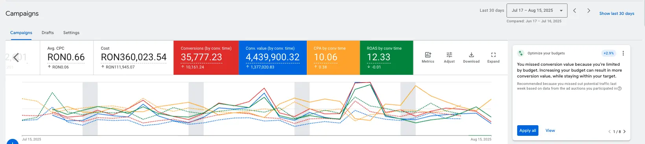This screenshot has height=144, width=645.
Task: Click the +2.9% score badge
Action: (608, 53)
